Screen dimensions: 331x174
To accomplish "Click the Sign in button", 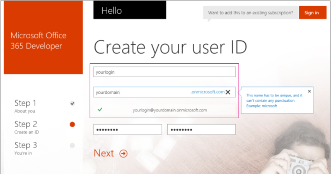I will (x=312, y=13).
